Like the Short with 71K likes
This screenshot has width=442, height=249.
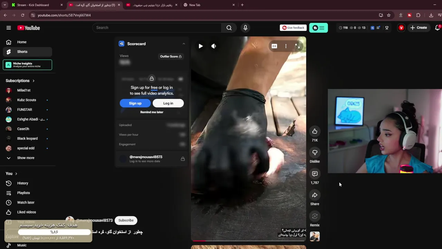pos(315,131)
